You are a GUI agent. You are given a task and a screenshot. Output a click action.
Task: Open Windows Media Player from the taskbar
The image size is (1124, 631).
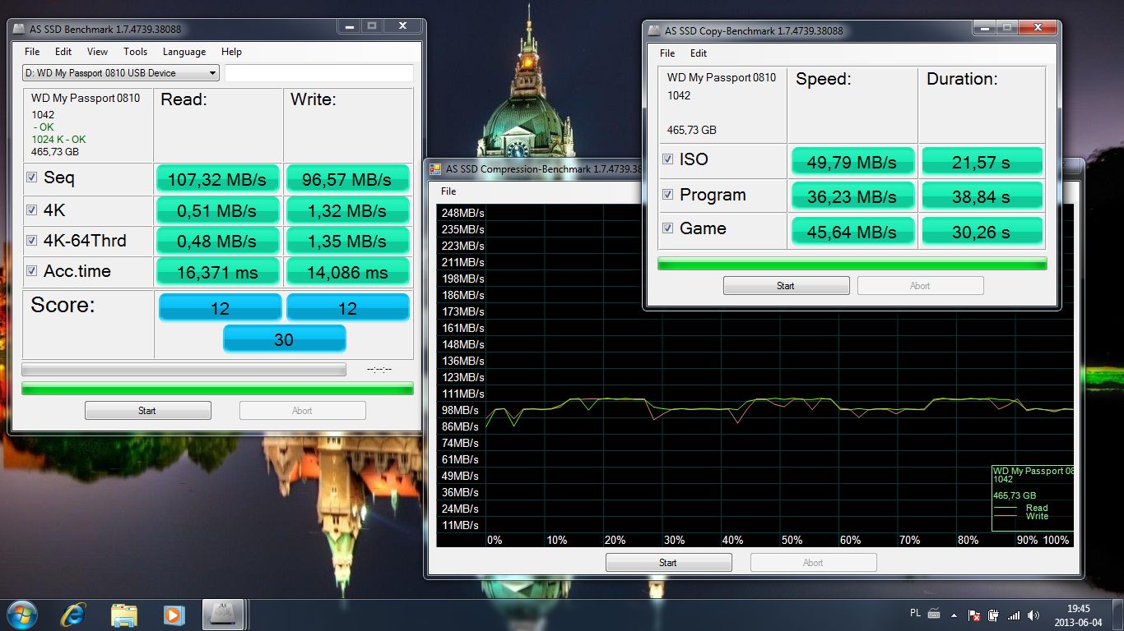(x=173, y=615)
